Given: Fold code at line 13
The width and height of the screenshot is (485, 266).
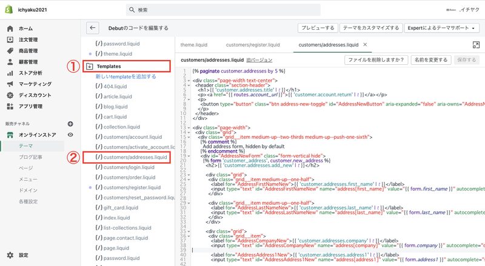Looking at the screenshot, I should click(189, 128).
